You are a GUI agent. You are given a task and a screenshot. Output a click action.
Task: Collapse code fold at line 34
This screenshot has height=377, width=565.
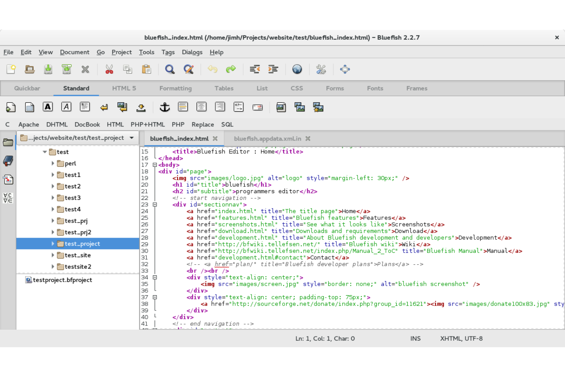point(155,278)
